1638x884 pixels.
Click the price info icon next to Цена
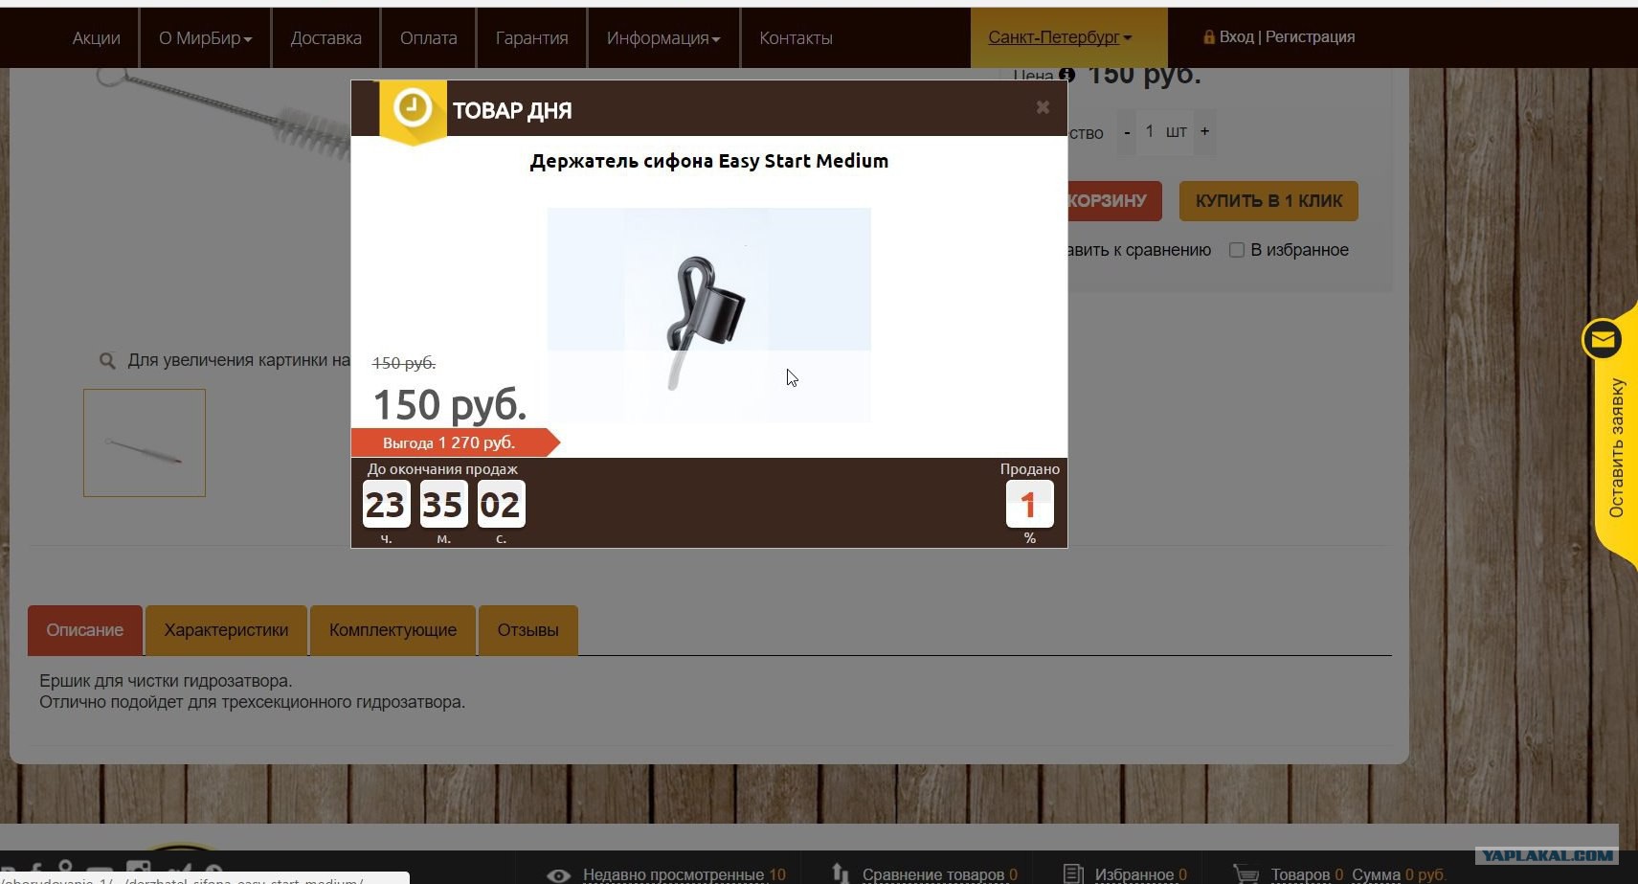coord(1066,75)
